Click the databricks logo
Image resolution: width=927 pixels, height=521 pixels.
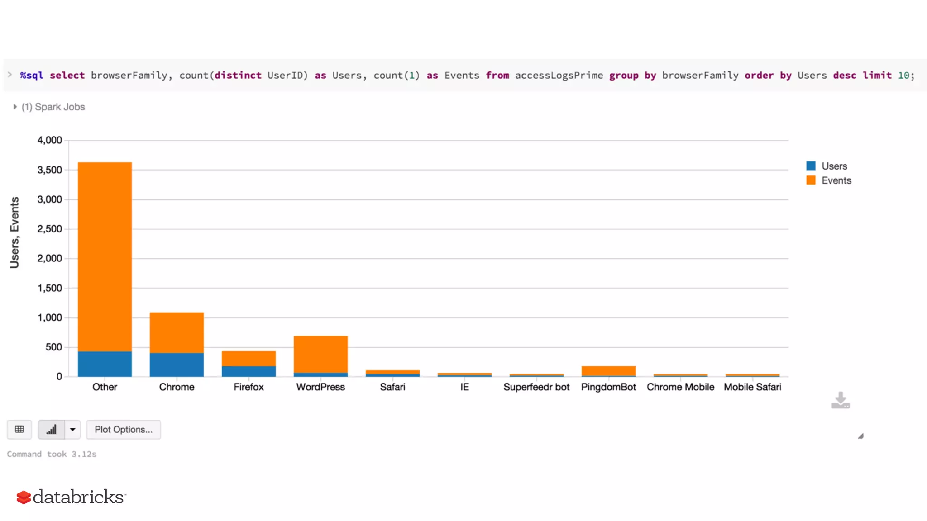coord(71,497)
